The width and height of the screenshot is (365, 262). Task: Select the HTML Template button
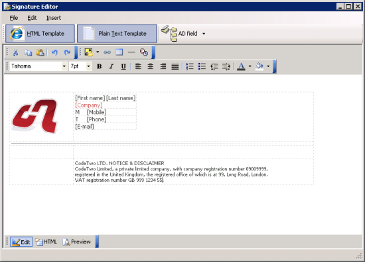pos(40,34)
